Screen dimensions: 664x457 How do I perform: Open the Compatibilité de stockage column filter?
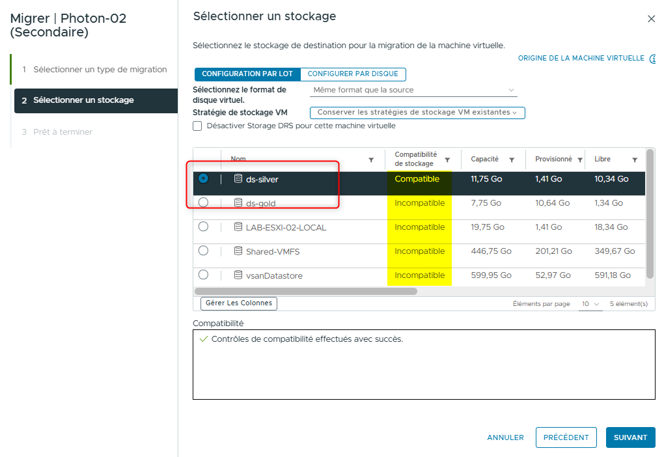(447, 159)
